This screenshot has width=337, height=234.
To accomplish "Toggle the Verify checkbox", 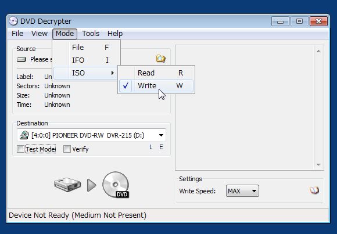I will pyautogui.click(x=67, y=149).
